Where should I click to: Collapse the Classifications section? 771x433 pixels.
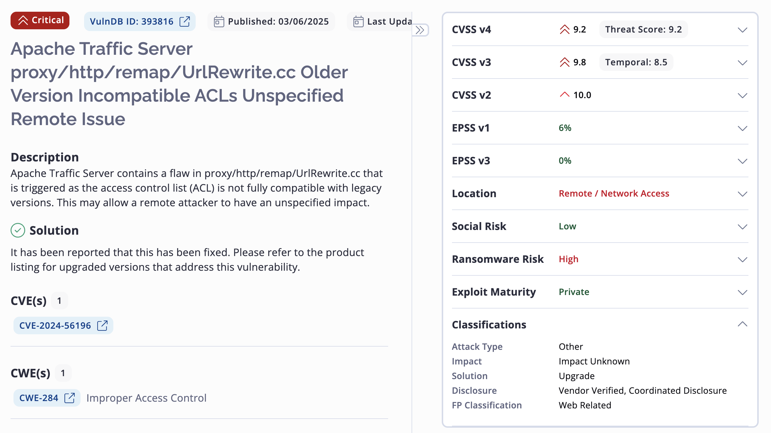[742, 324]
